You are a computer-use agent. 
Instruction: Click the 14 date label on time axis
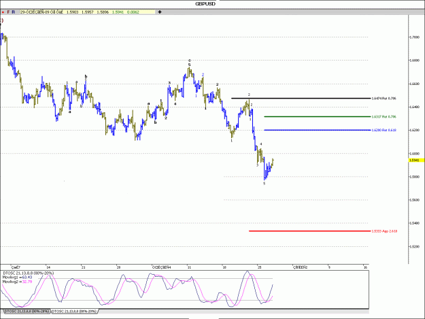point(48,267)
